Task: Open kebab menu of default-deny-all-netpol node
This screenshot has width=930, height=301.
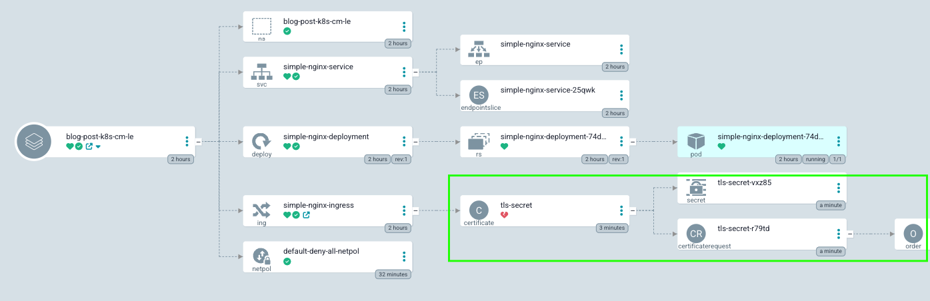Action: tap(404, 256)
